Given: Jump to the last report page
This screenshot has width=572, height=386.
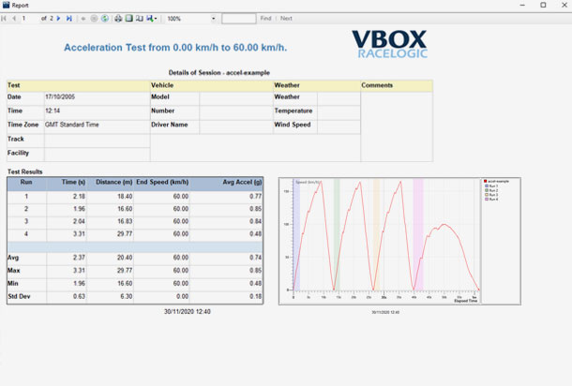Looking at the screenshot, I should point(69,19).
